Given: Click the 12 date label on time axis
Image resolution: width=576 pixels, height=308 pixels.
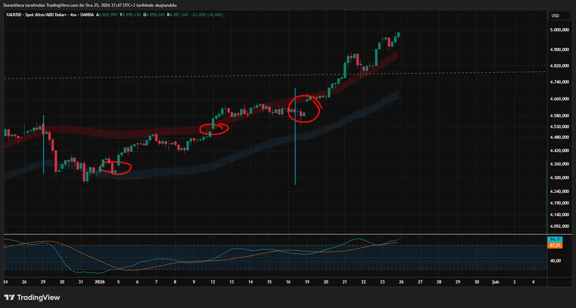Looking at the screenshot, I should tap(213, 282).
